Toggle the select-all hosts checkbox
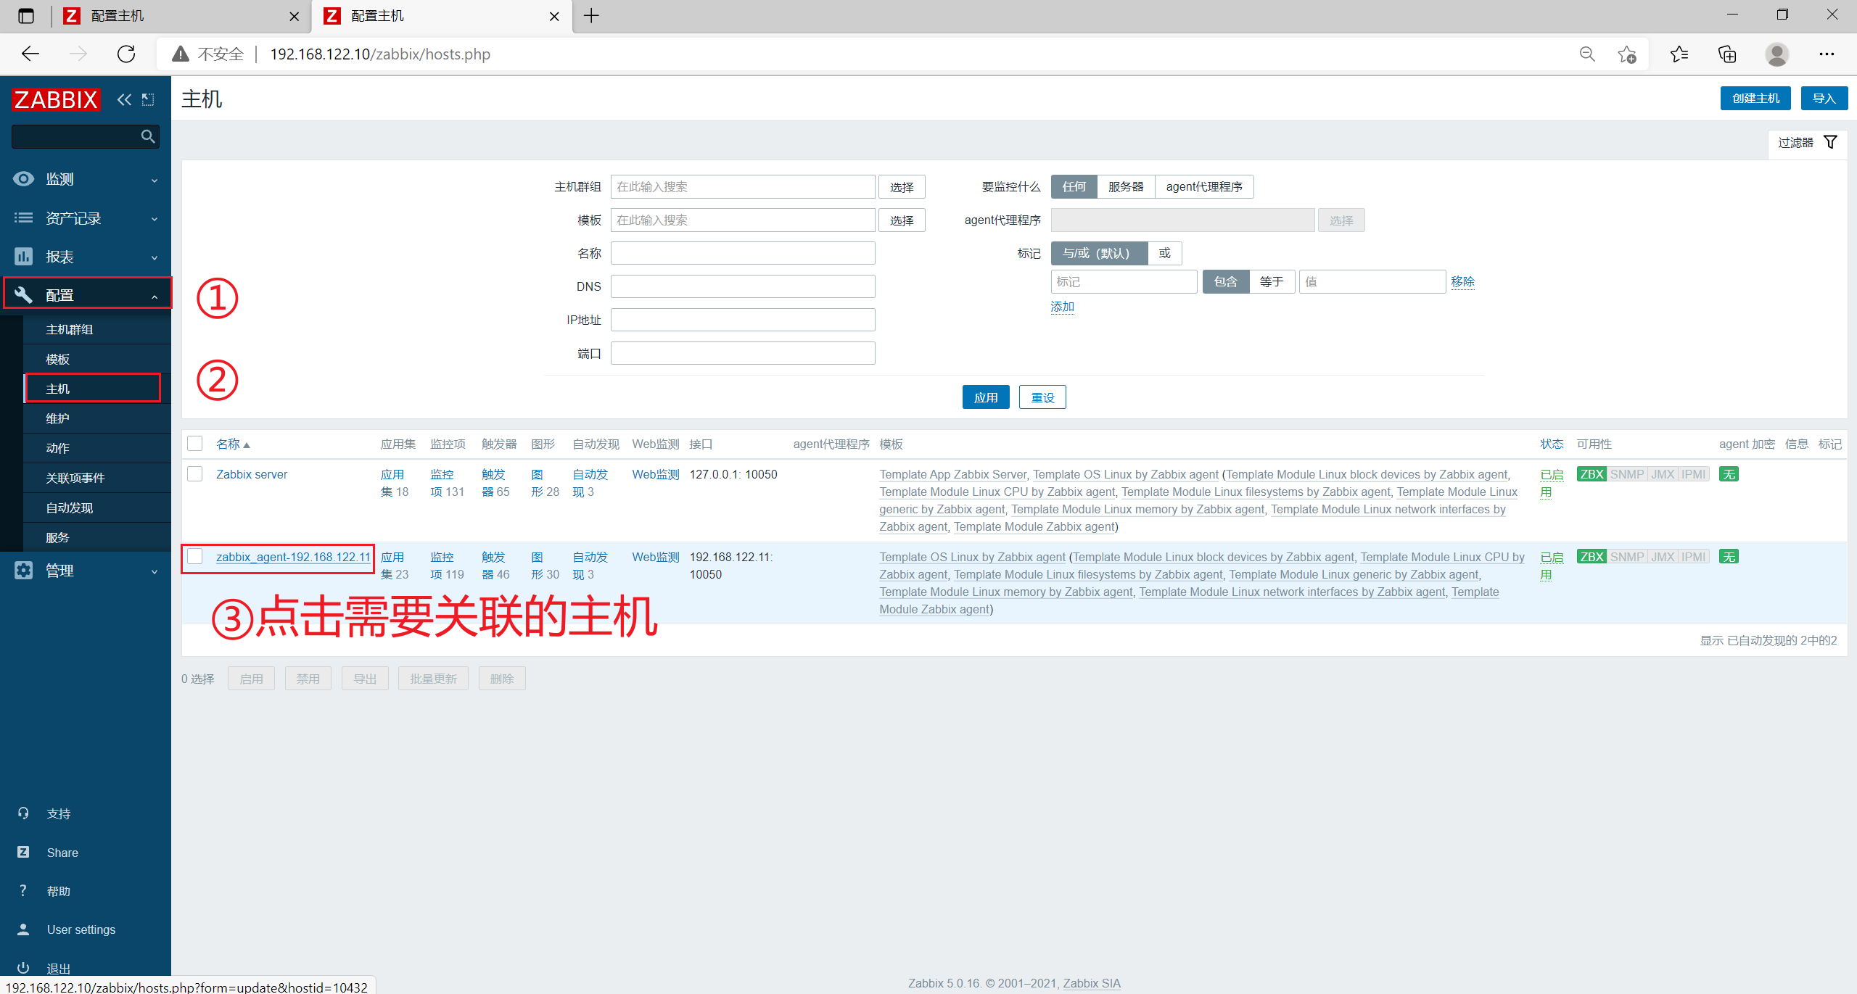The height and width of the screenshot is (994, 1857). coord(194,443)
